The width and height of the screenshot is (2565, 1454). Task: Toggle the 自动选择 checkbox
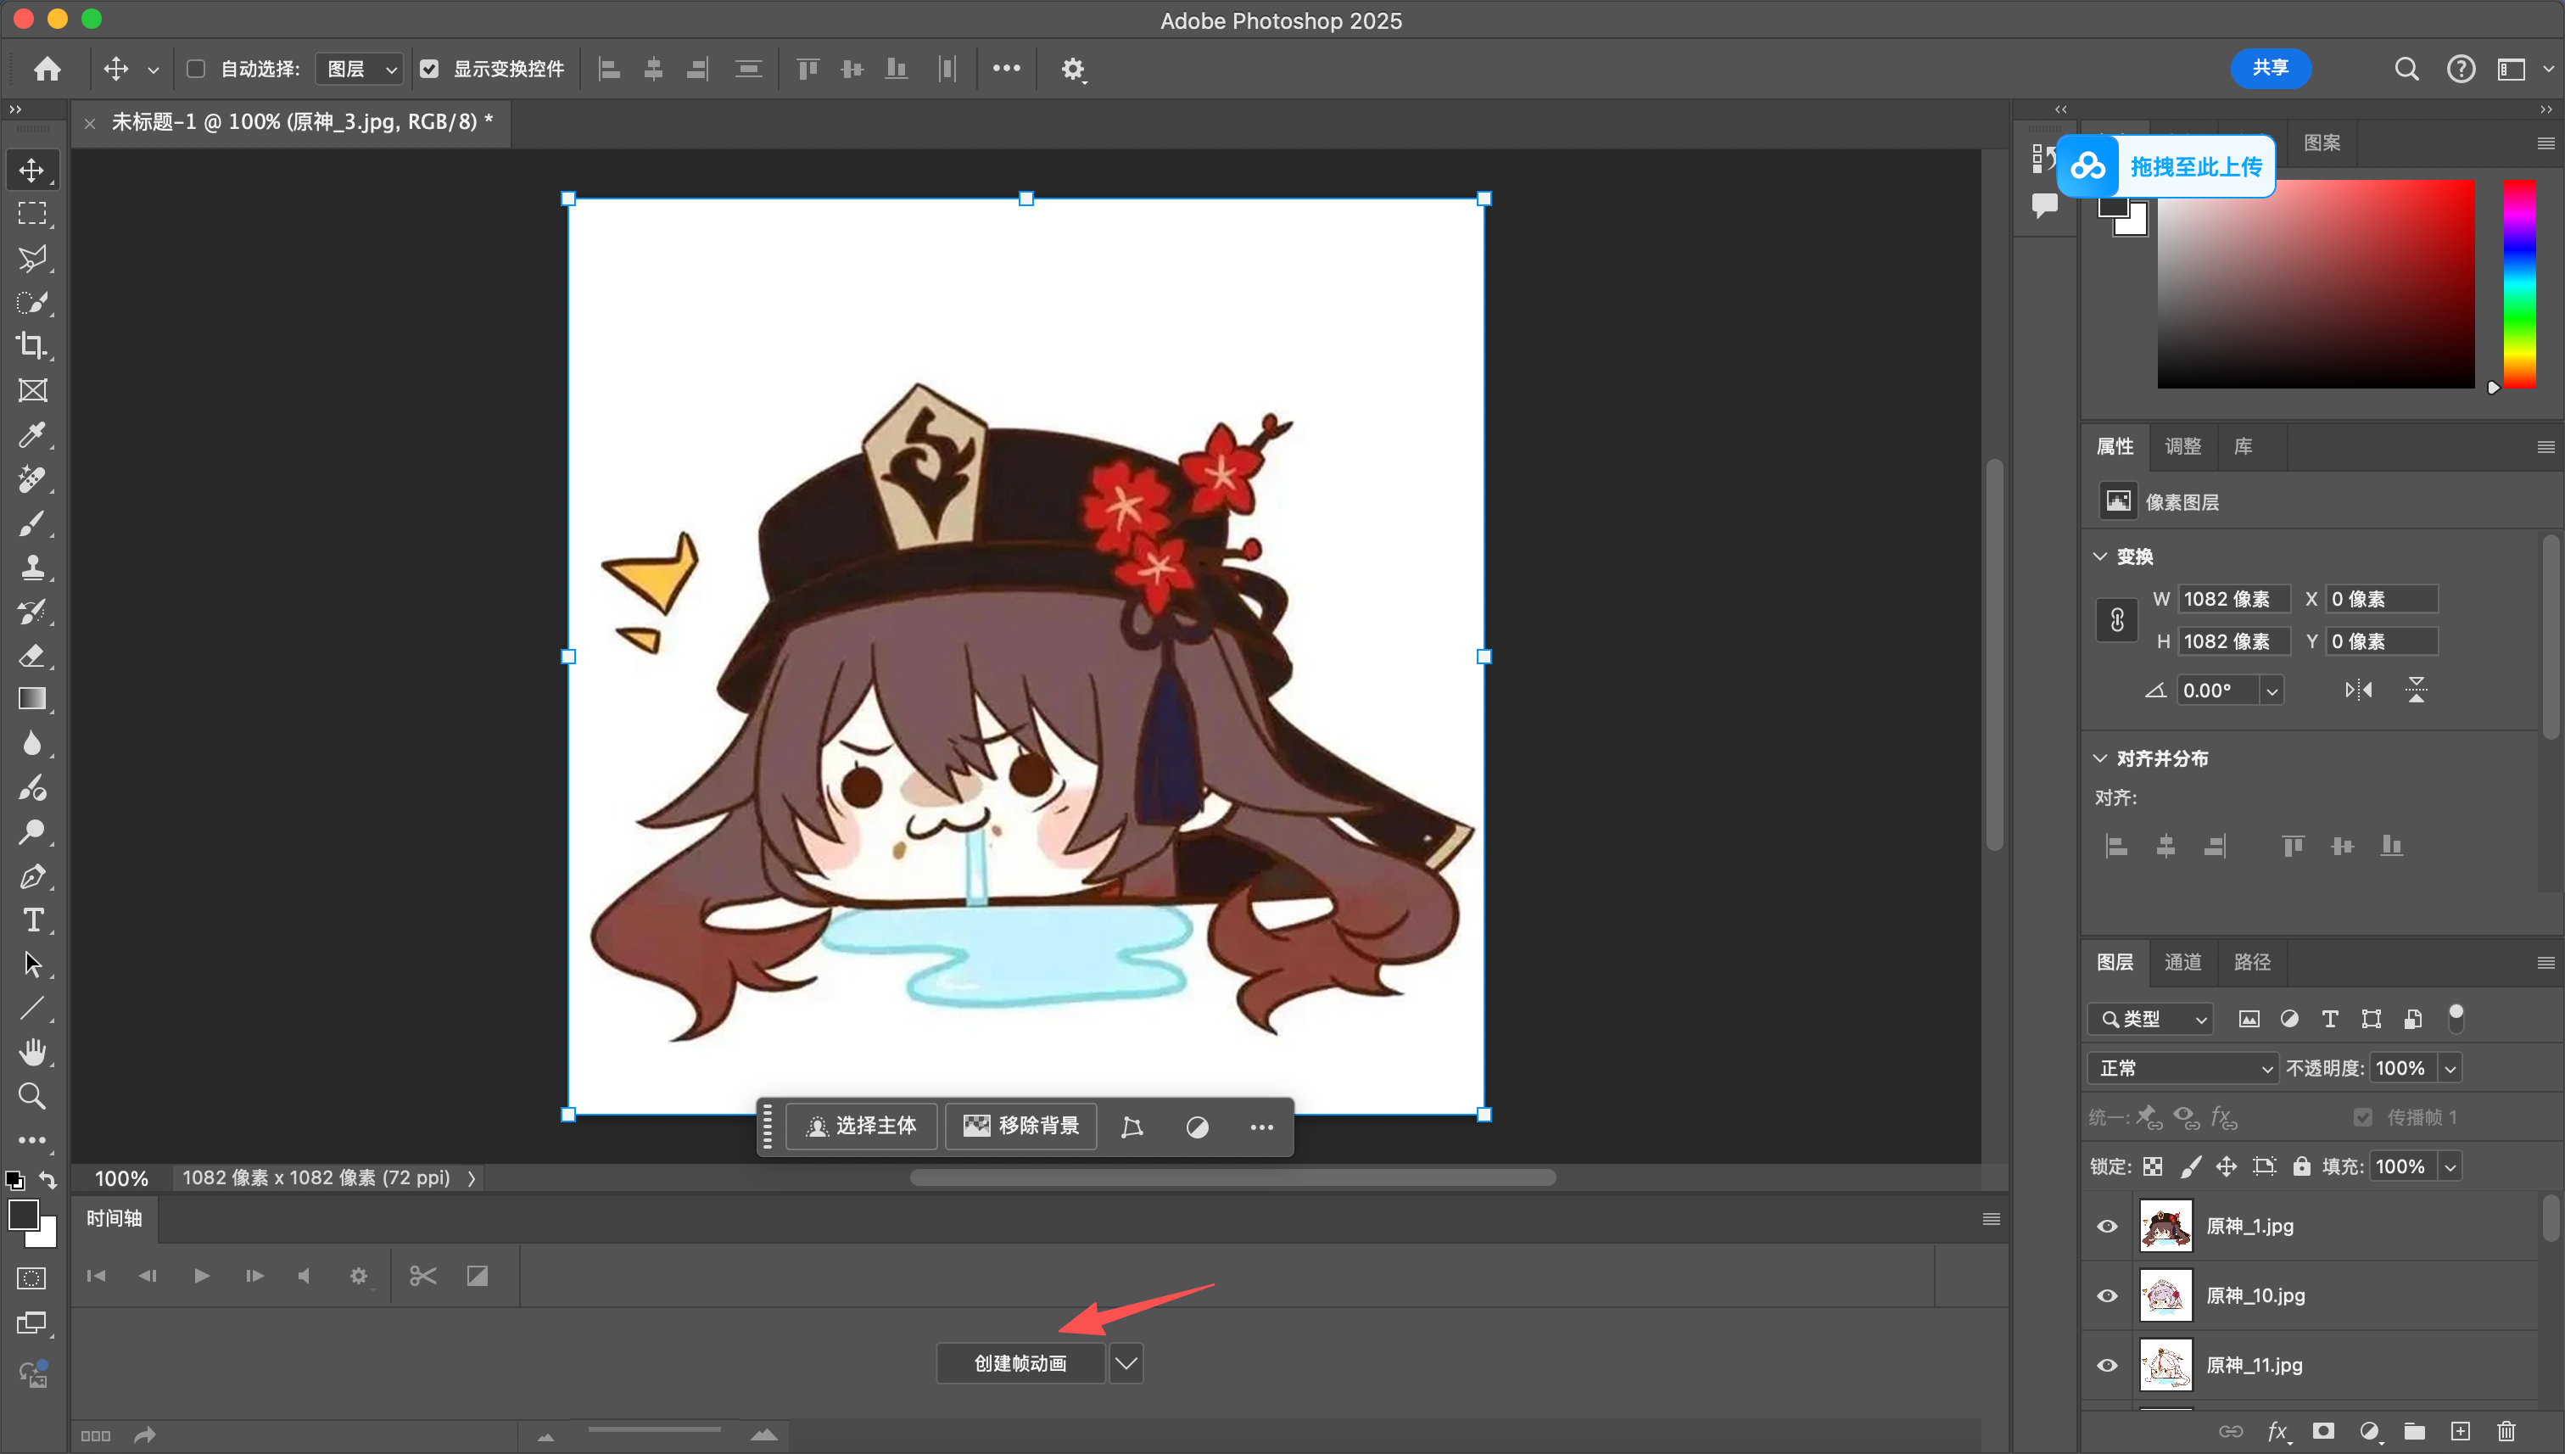[196, 69]
